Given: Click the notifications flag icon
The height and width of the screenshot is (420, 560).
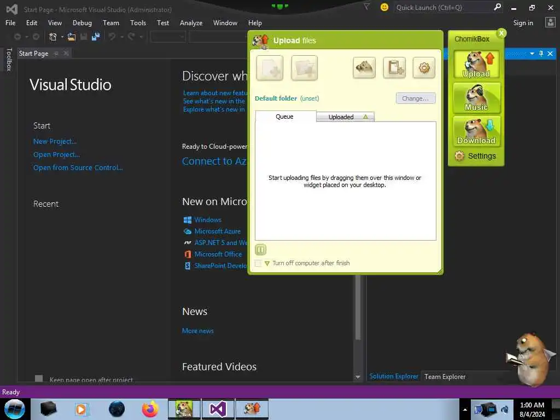Looking at the screenshot, I should pyautogui.click(x=366, y=7).
